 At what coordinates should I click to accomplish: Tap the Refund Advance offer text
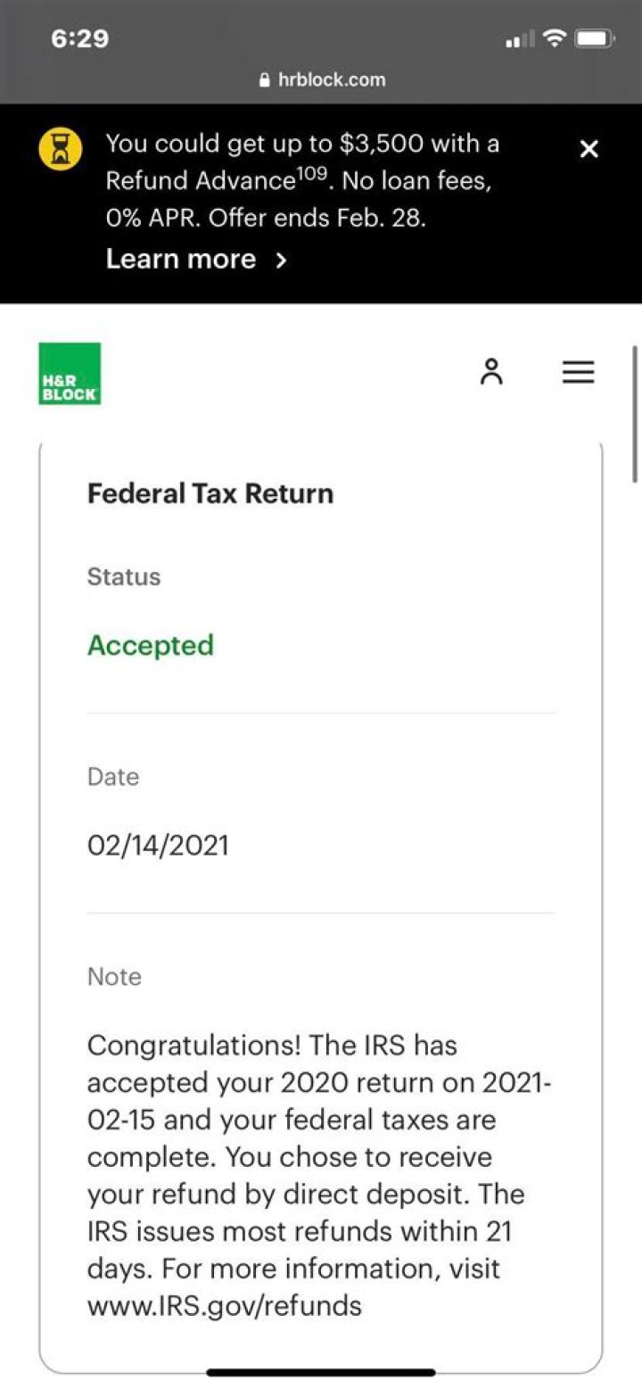[x=302, y=180]
